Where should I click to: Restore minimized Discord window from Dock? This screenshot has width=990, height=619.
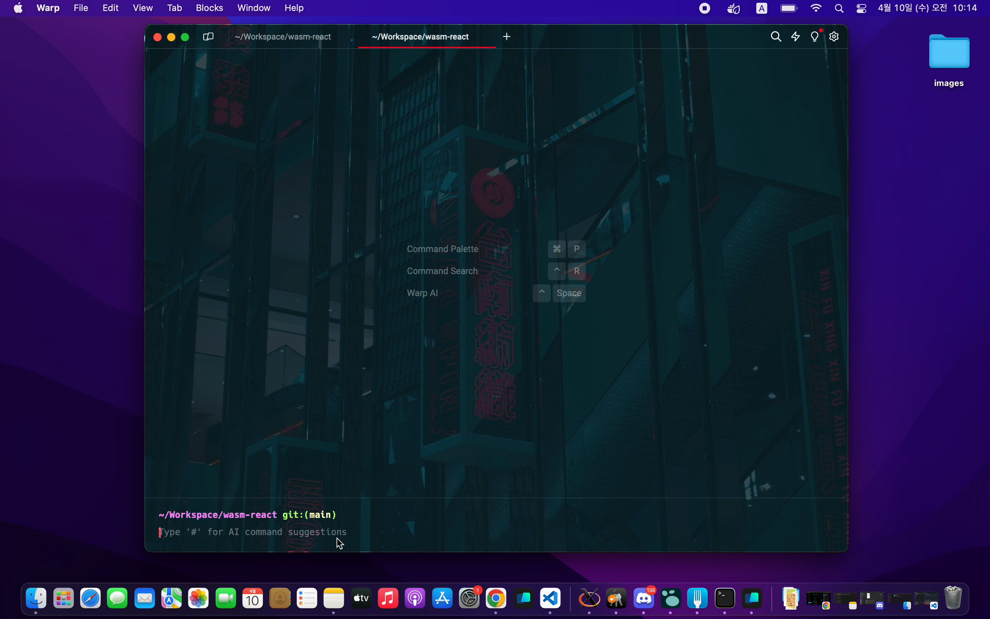872,600
